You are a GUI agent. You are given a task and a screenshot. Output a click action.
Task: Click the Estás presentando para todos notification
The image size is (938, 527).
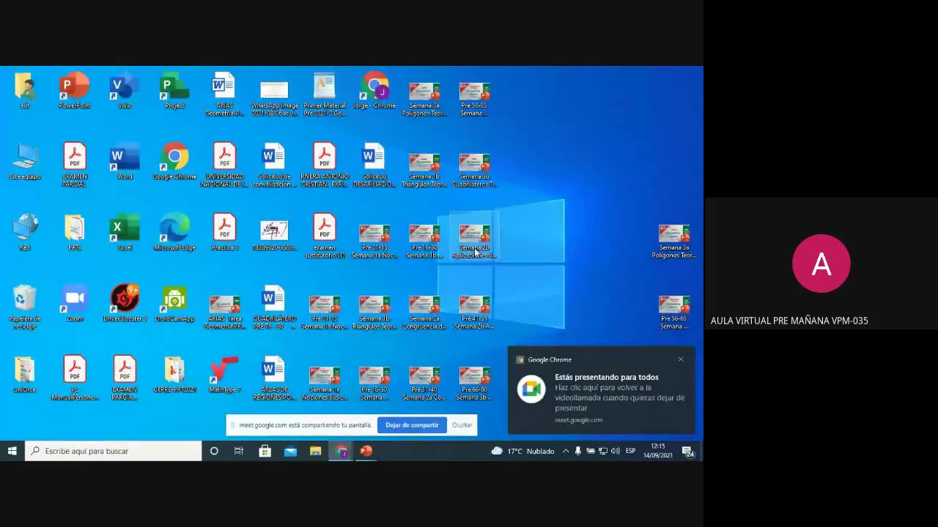(x=601, y=391)
